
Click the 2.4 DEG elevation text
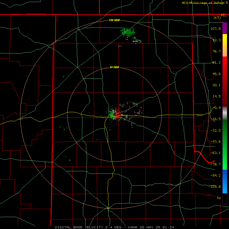[x=113, y=227]
